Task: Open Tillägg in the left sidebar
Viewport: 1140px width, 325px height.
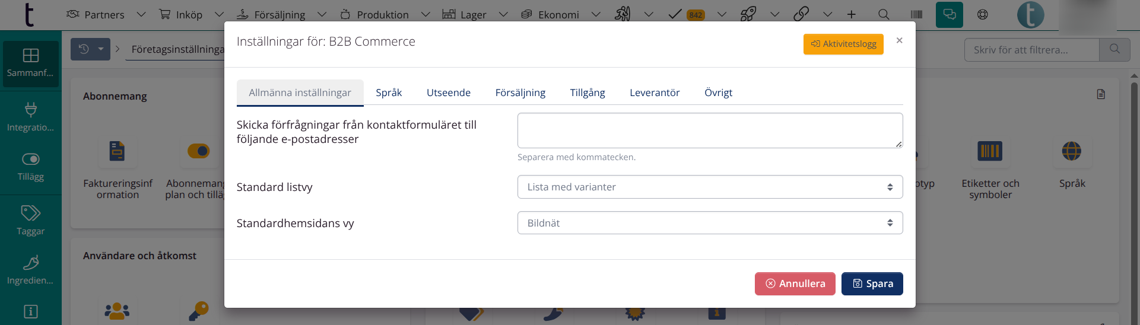Action: point(30,167)
